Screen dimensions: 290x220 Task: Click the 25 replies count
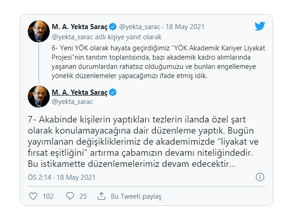(x=83, y=196)
